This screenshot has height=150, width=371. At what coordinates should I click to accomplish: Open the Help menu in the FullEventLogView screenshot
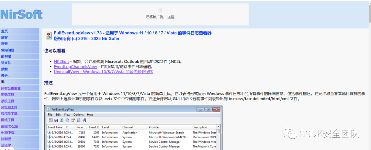90,115
